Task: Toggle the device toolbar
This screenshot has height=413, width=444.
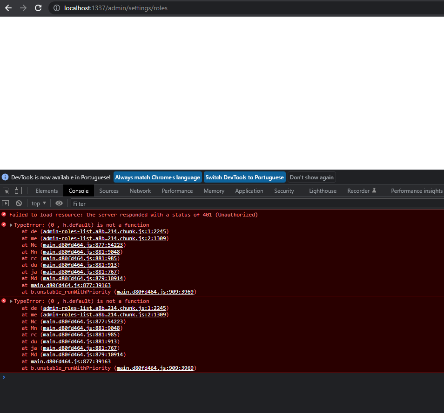Action: [18, 190]
